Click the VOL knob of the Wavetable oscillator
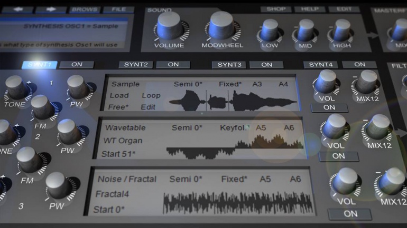The width and height of the screenshot is (407, 228). click(335, 128)
